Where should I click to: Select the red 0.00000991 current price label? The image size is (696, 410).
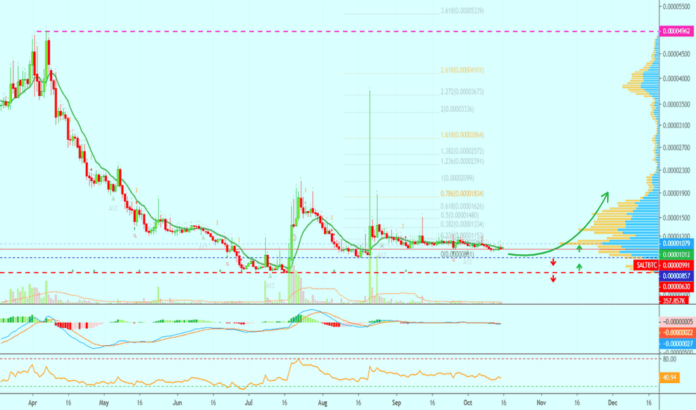[677, 265]
